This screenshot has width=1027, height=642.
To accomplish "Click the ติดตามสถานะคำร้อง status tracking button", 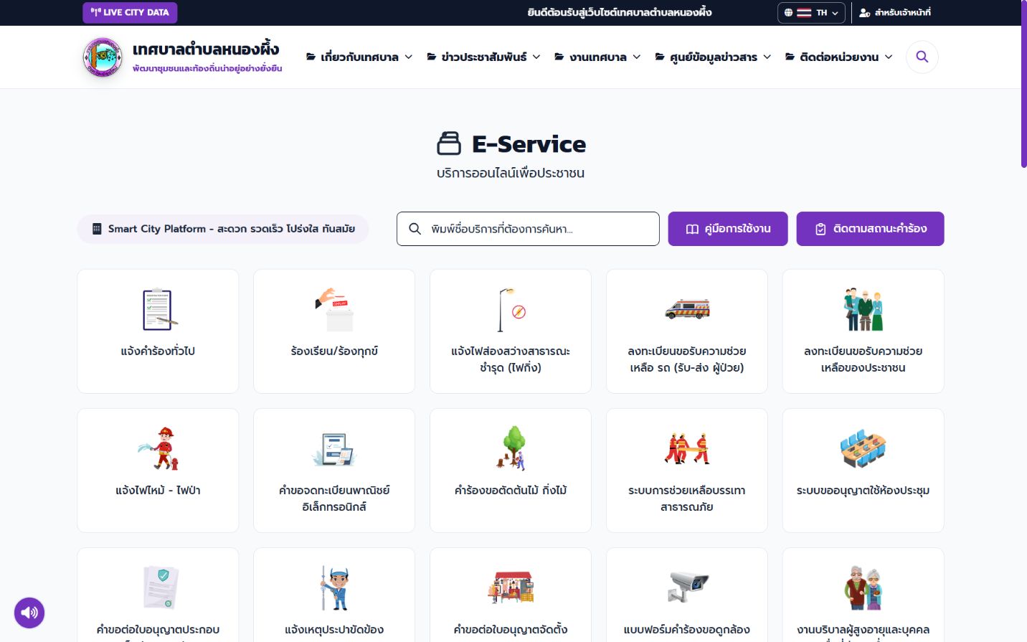I will [871, 229].
